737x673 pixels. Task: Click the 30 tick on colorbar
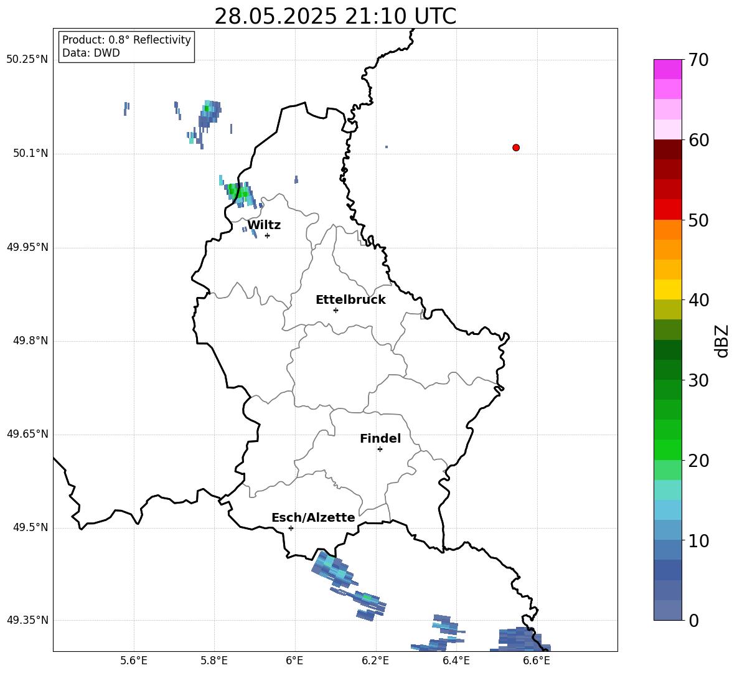point(698,380)
